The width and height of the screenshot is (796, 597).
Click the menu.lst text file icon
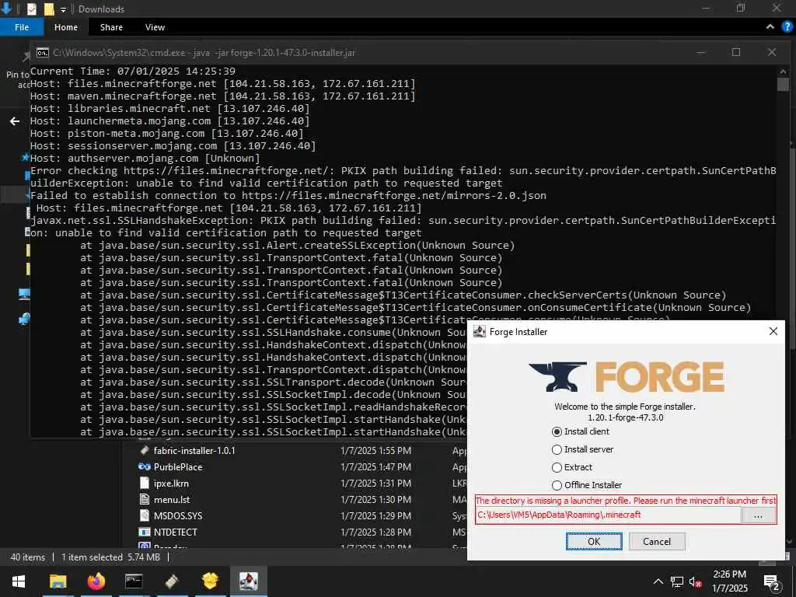[144, 500]
